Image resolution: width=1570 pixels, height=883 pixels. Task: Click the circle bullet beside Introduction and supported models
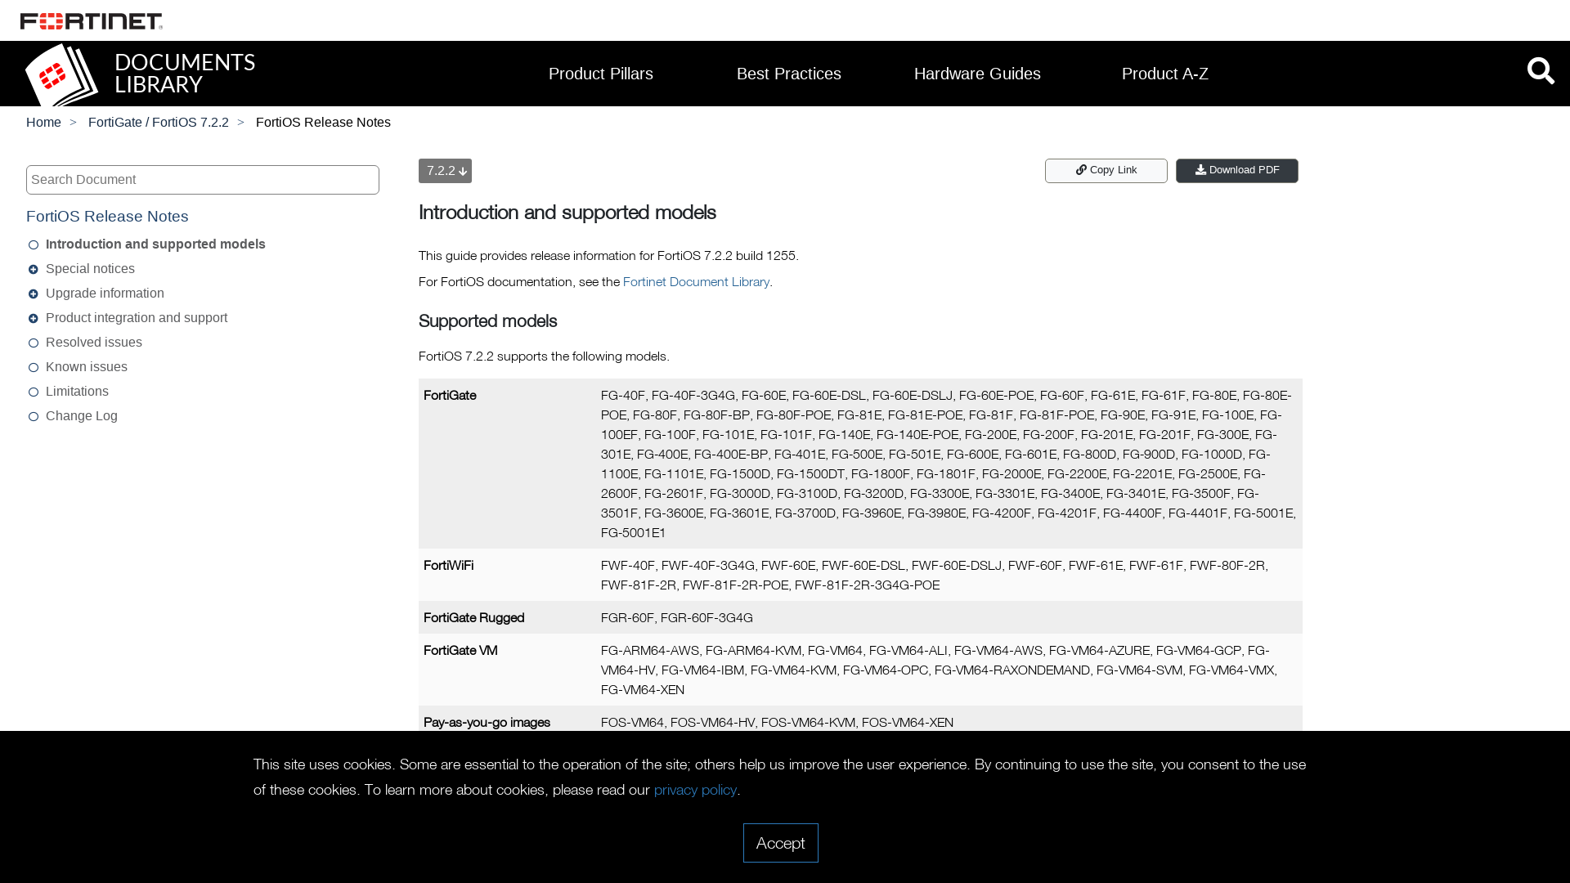tap(33, 244)
